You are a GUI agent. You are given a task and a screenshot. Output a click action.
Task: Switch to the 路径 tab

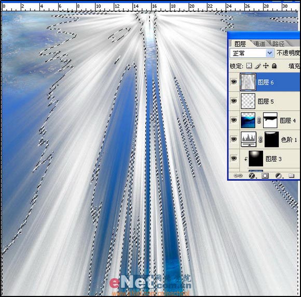pyautogui.click(x=278, y=44)
